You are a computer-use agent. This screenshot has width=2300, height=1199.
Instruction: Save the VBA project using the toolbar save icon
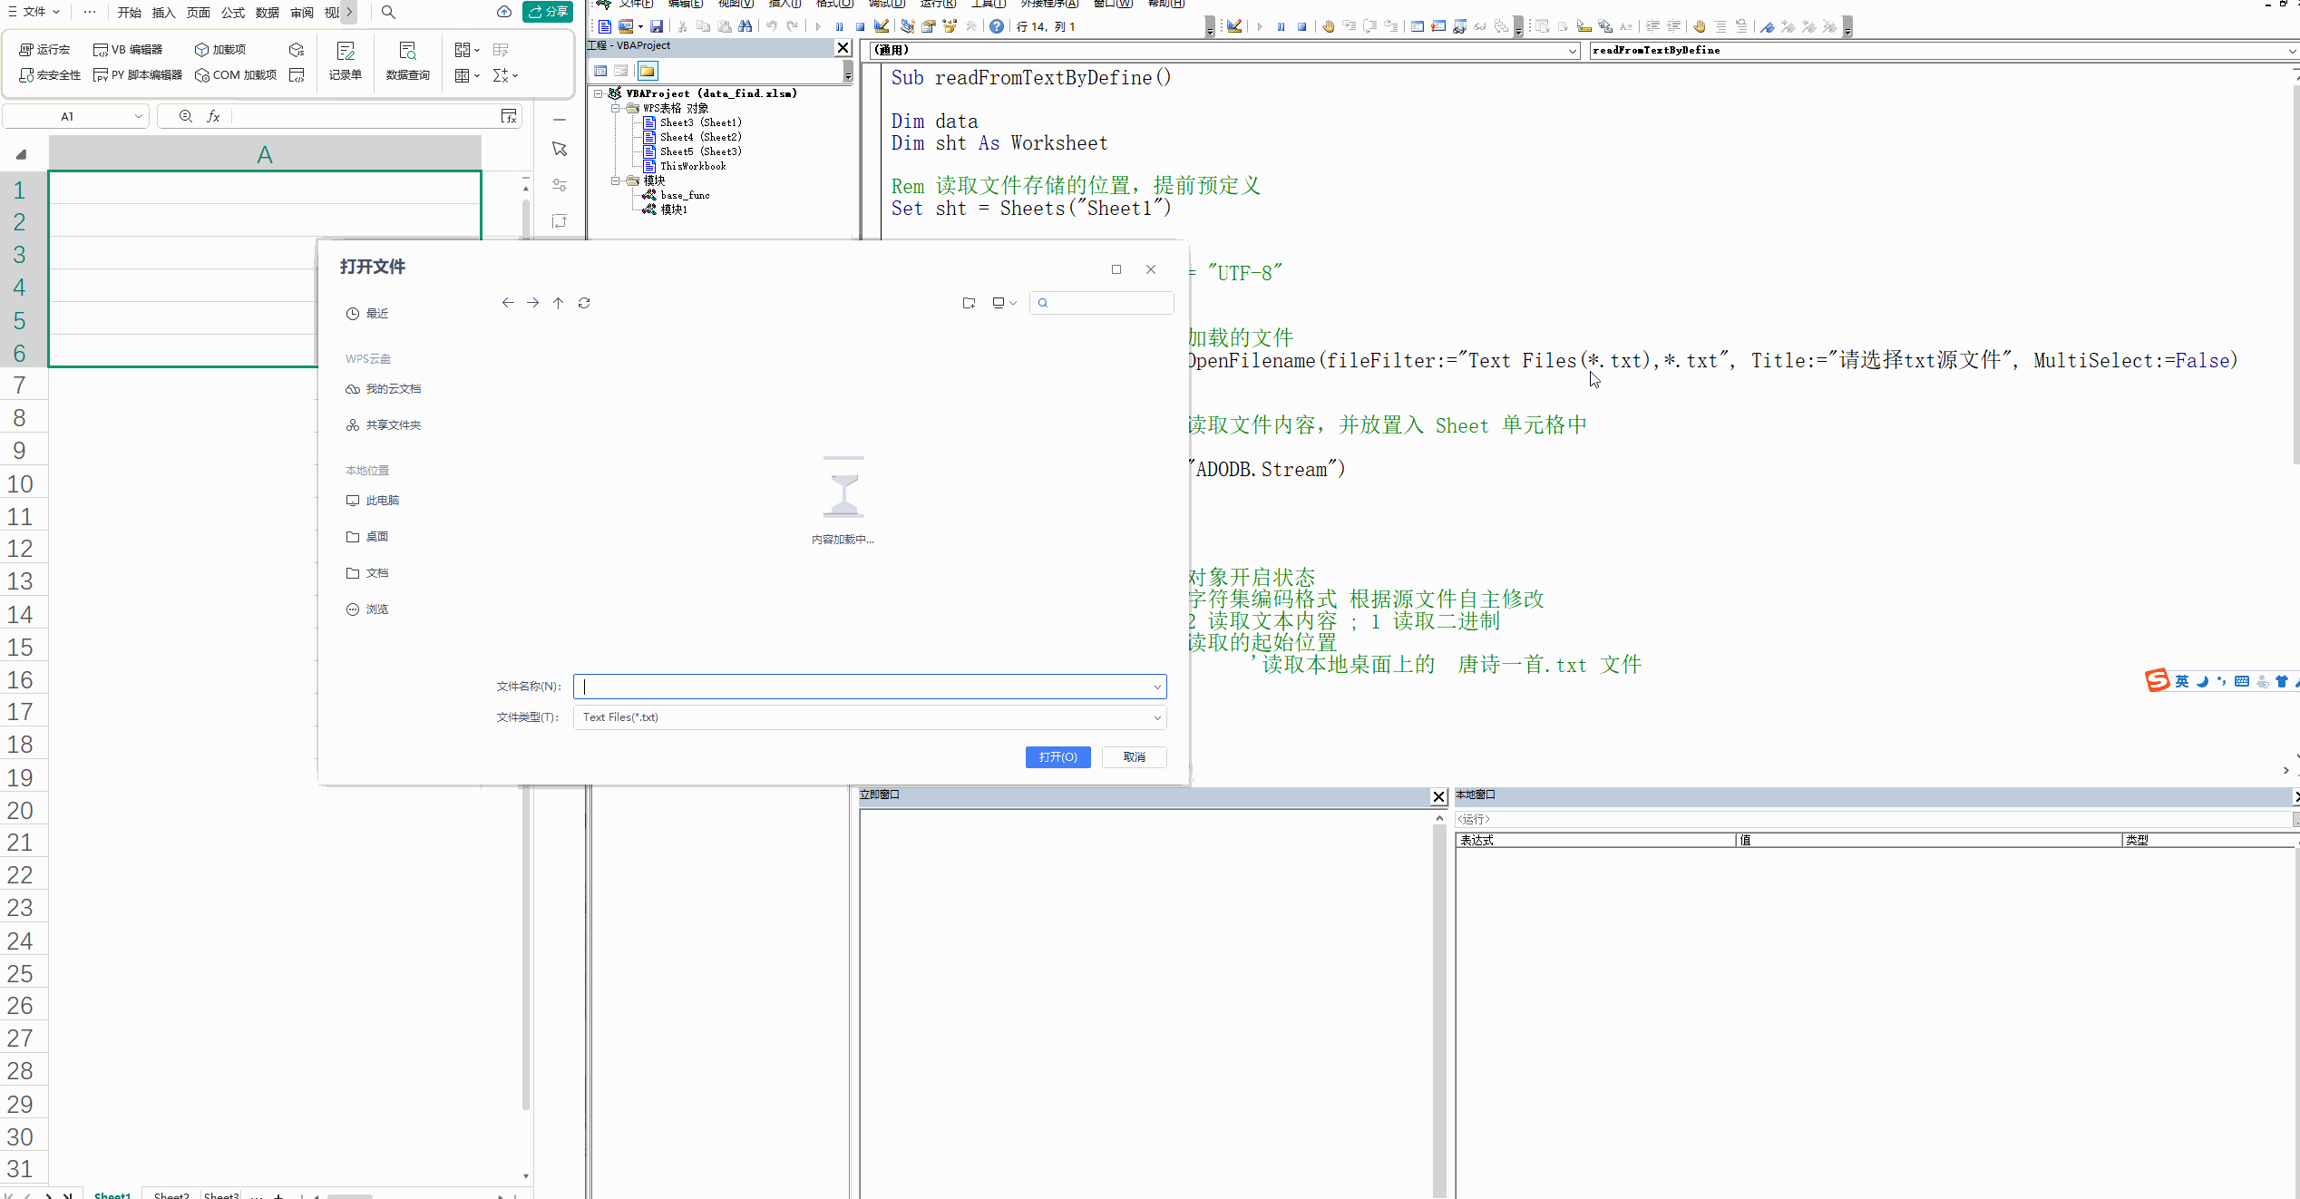coord(657,26)
